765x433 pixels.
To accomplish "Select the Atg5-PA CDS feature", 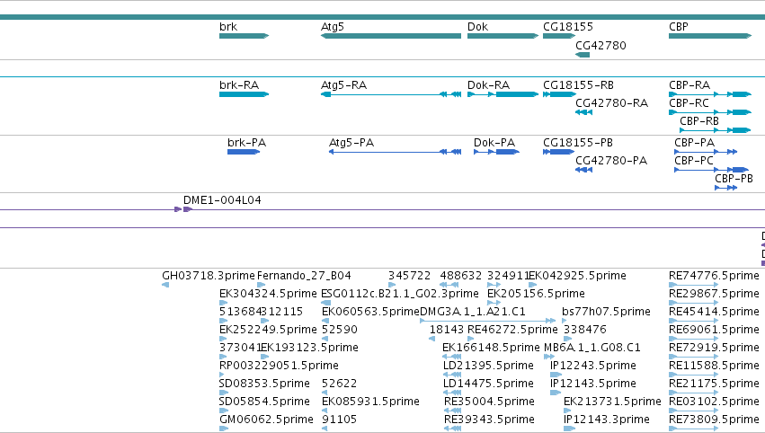I will pyautogui.click(x=396, y=152).
